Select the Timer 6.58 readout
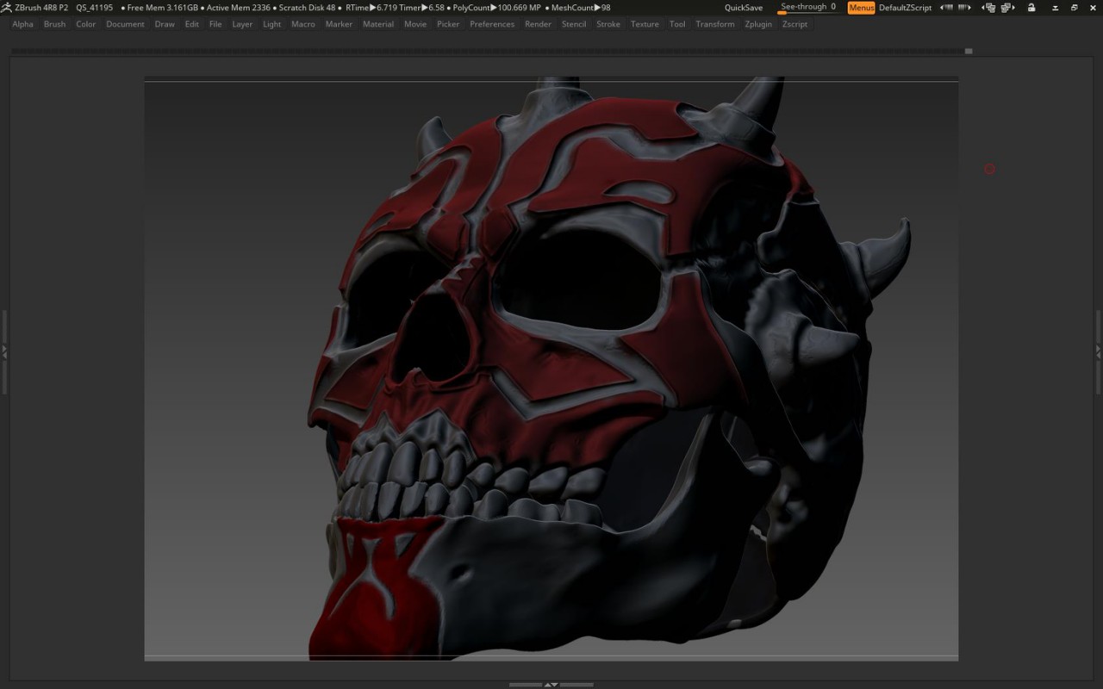This screenshot has width=1103, height=689. (422, 8)
